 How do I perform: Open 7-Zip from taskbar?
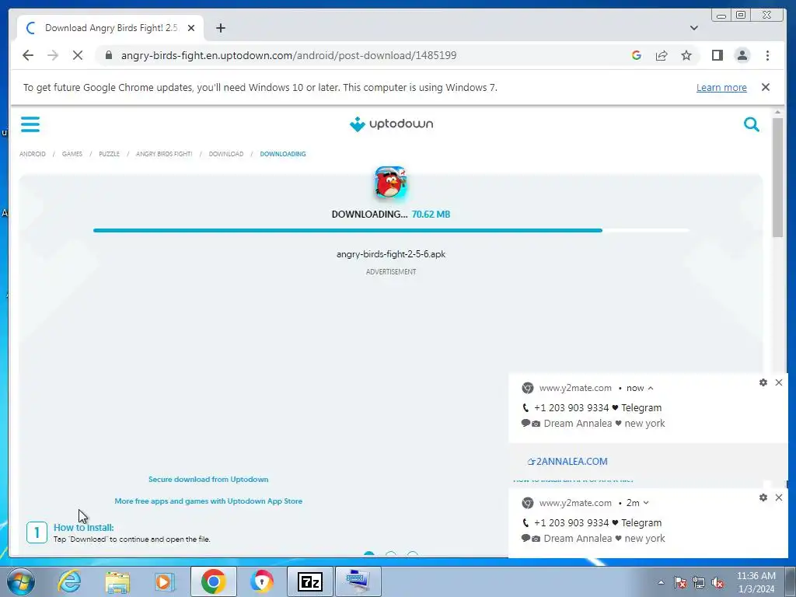click(x=310, y=581)
